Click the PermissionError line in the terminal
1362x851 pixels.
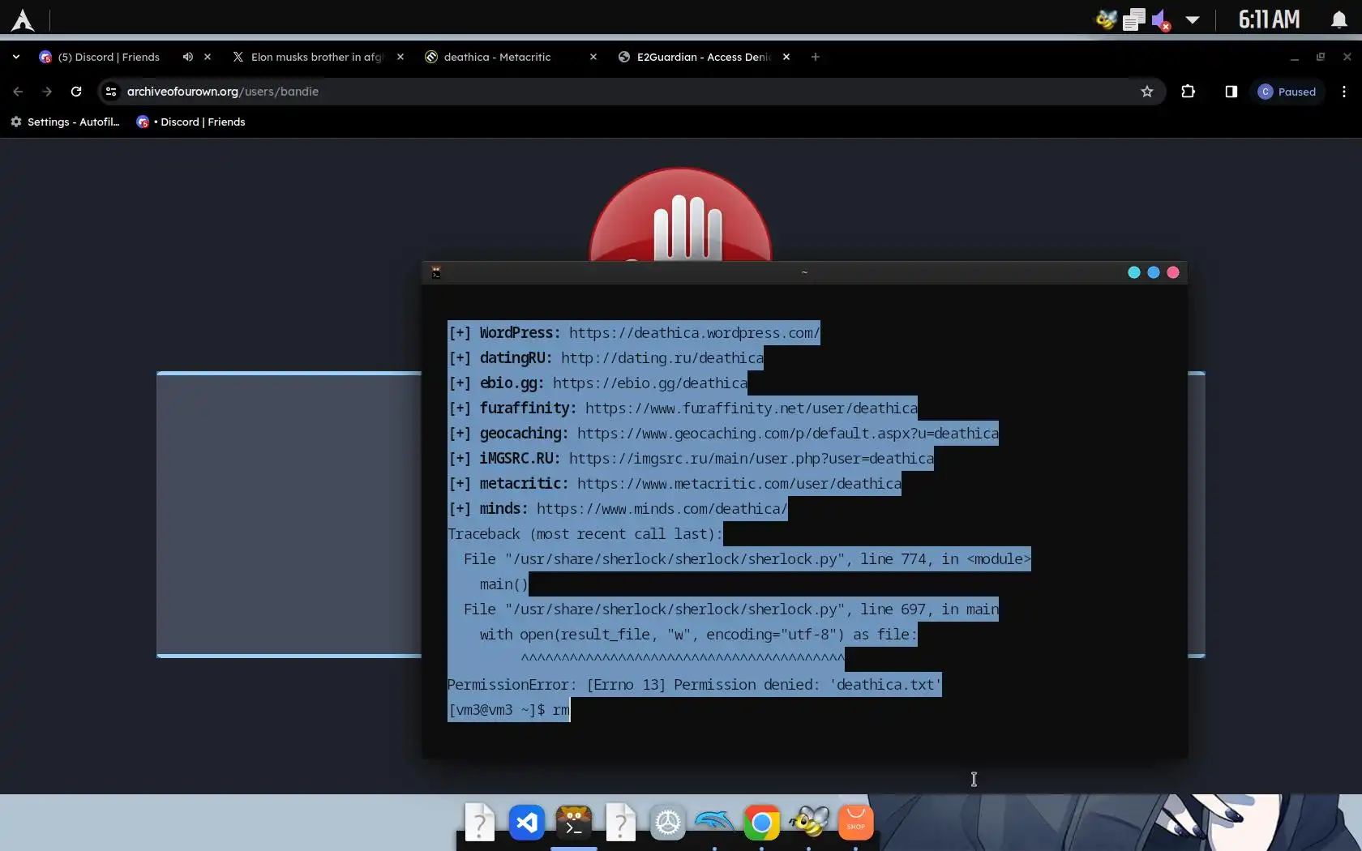tap(695, 685)
